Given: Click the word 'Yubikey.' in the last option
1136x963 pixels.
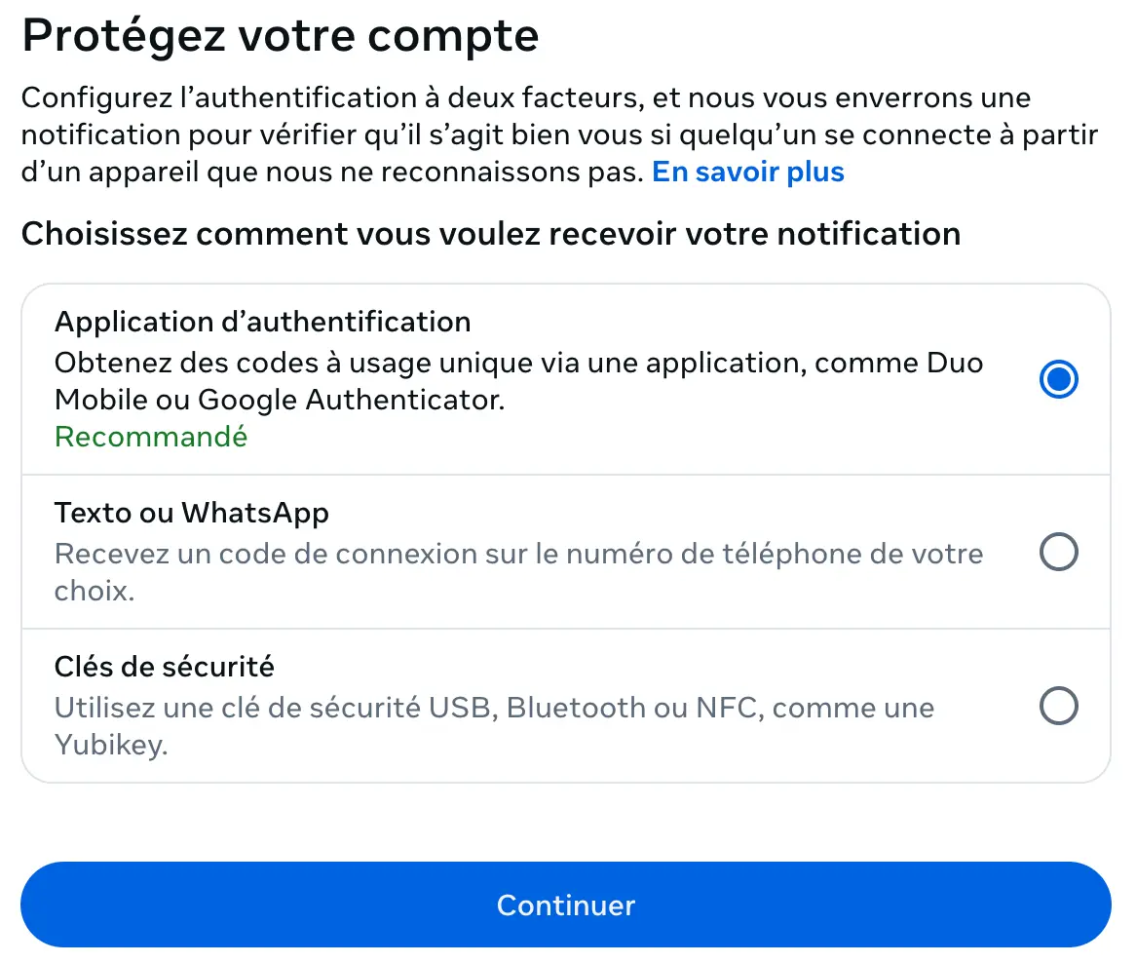Looking at the screenshot, I should coord(111,746).
